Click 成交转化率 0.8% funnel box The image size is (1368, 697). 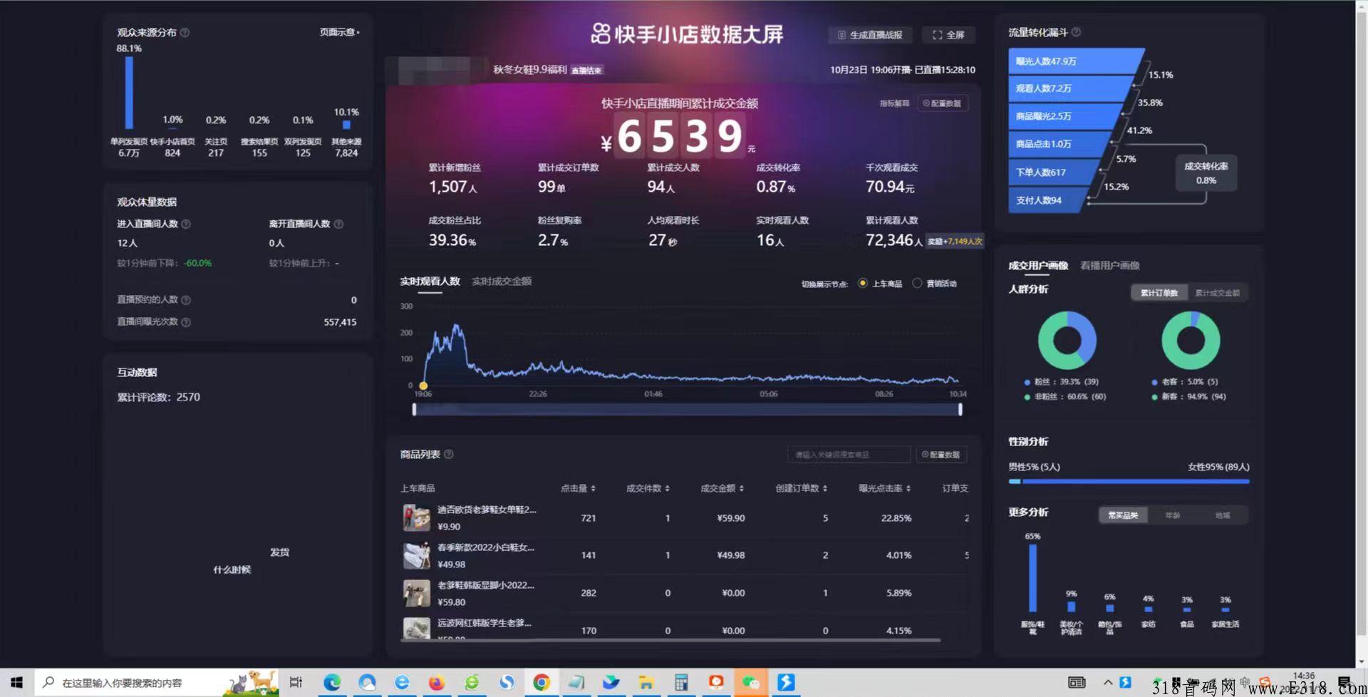pyautogui.click(x=1206, y=173)
